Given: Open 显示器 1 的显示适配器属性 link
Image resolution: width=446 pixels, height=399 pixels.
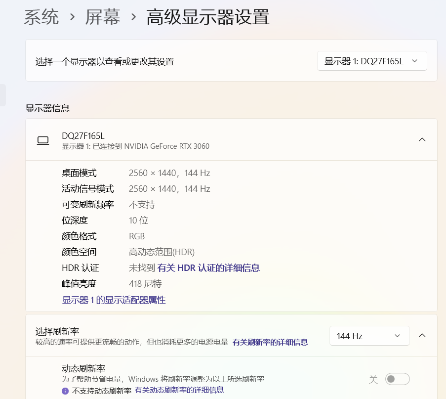Looking at the screenshot, I should tap(114, 300).
